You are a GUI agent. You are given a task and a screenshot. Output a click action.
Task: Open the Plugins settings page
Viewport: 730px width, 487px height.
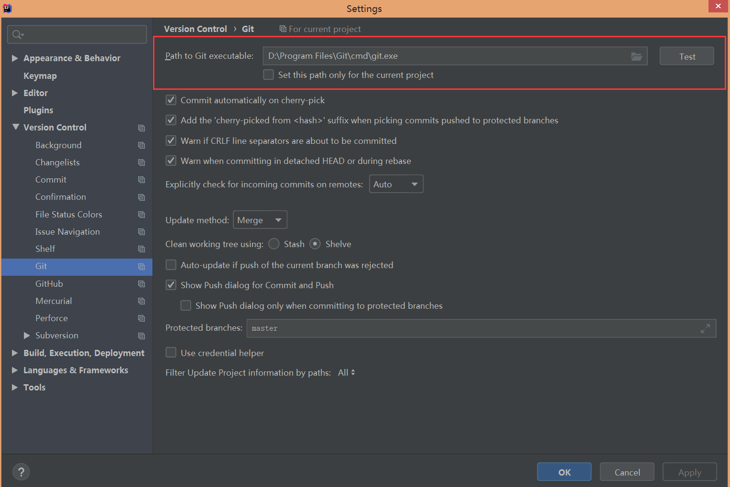point(38,110)
